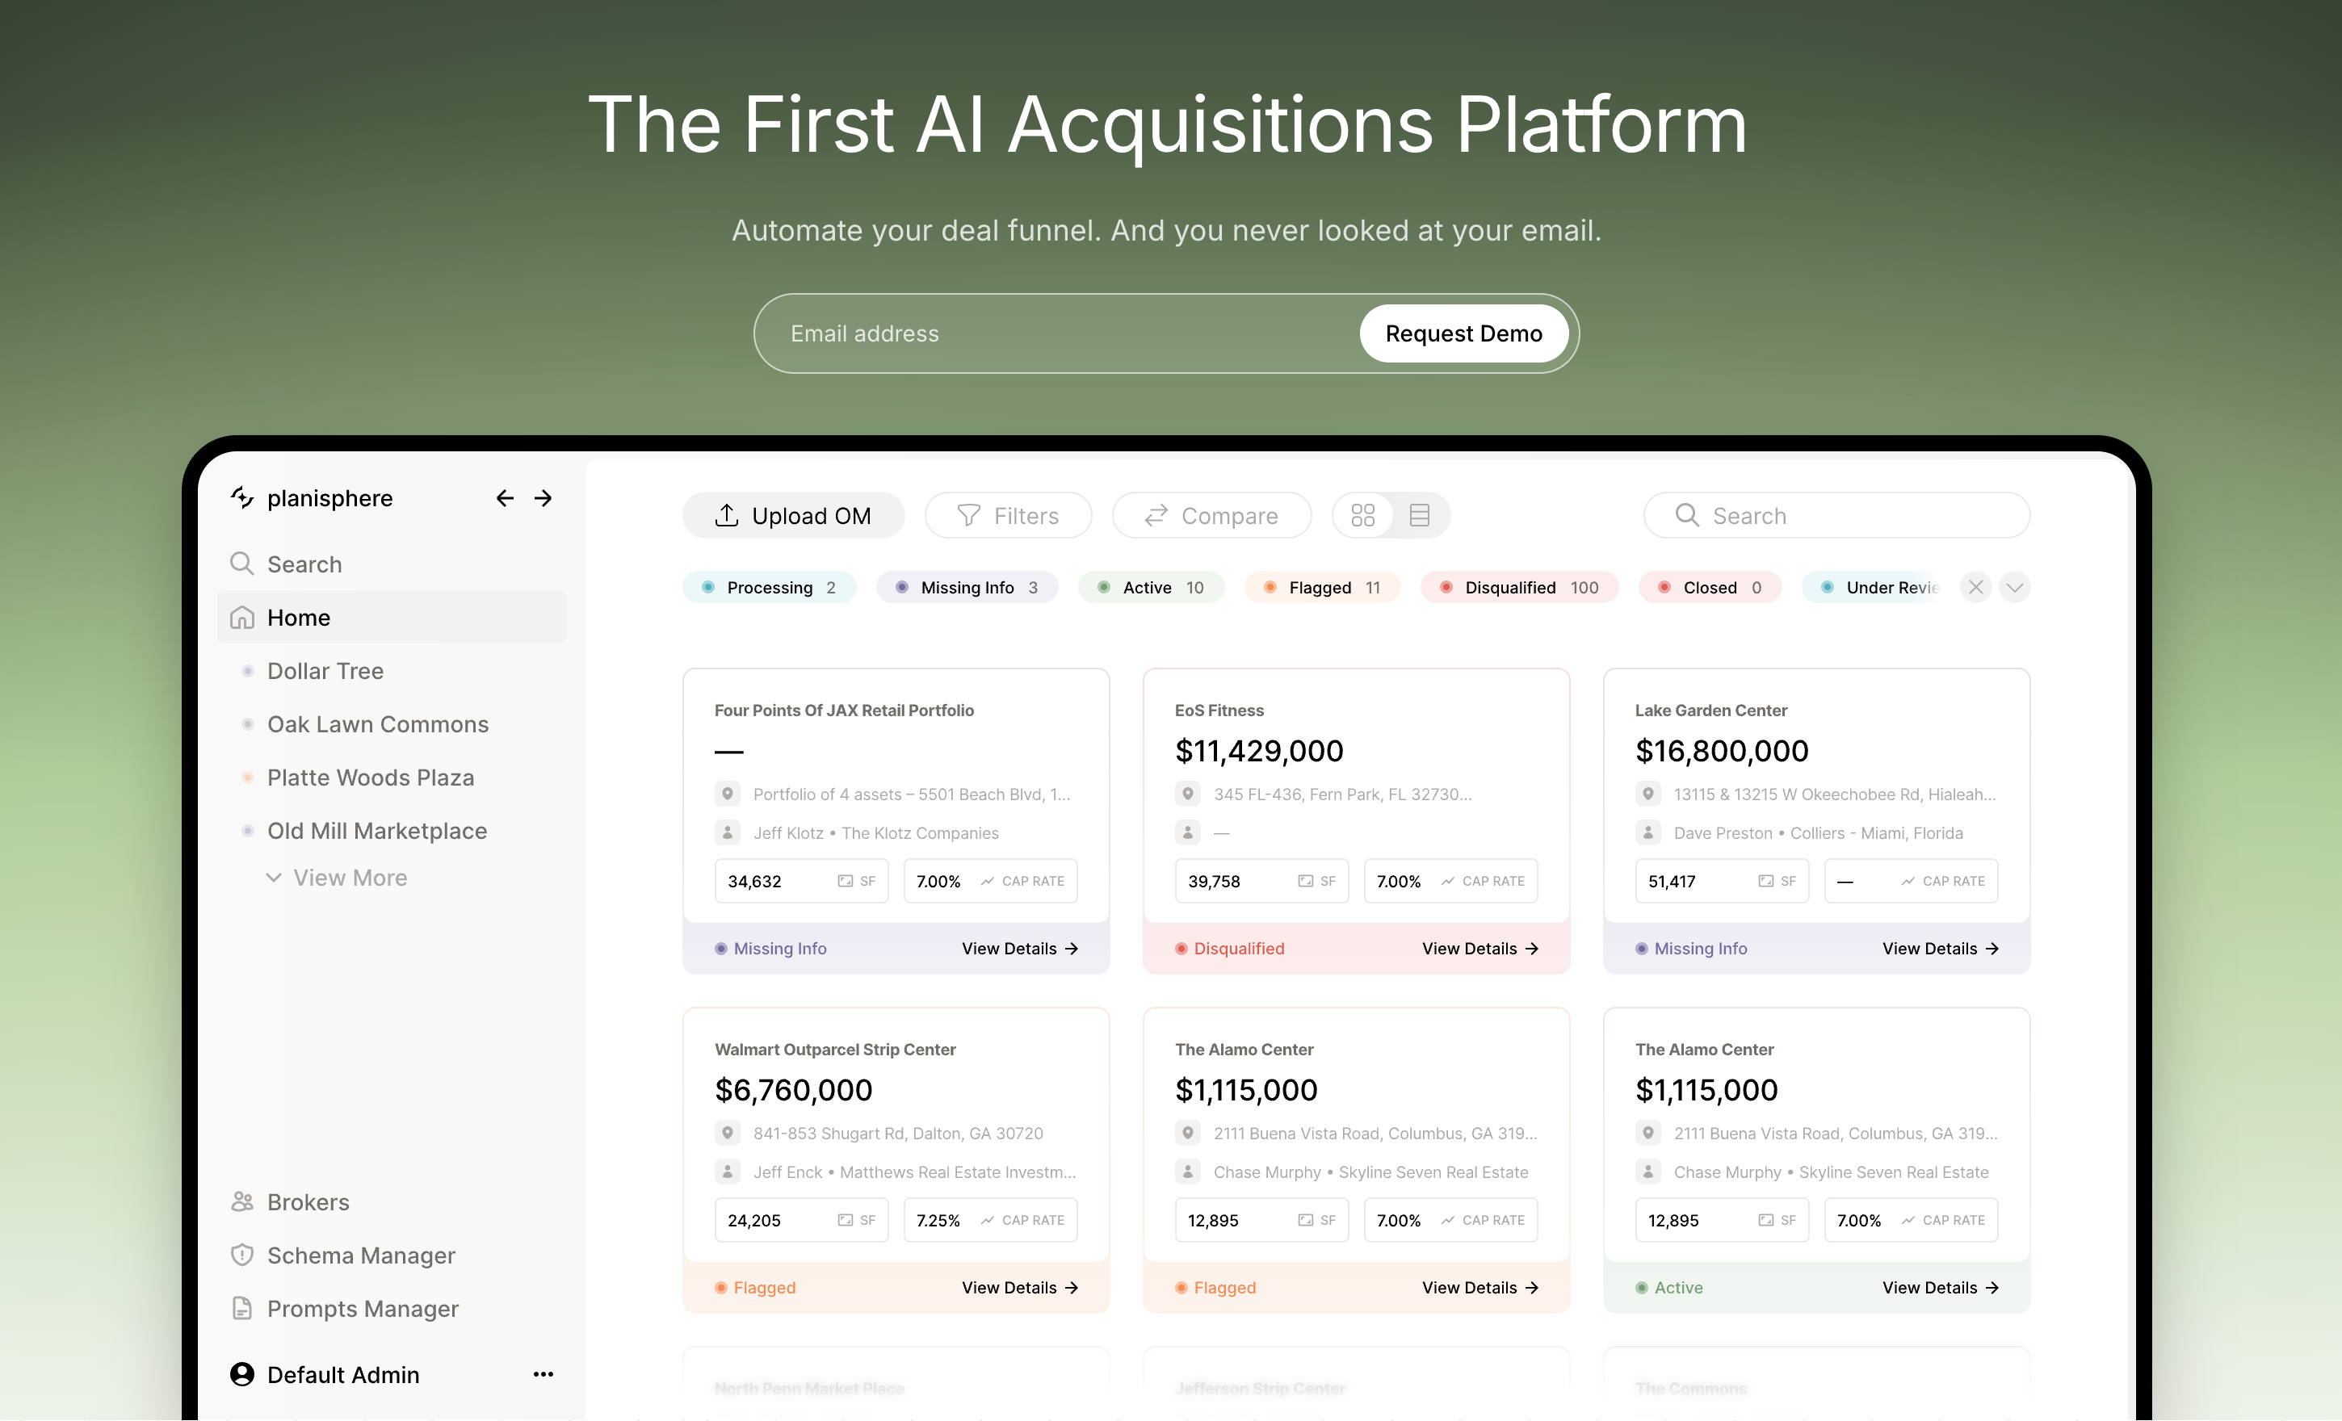Switch to list view layout
This screenshot has height=1421, width=2342.
point(1419,515)
